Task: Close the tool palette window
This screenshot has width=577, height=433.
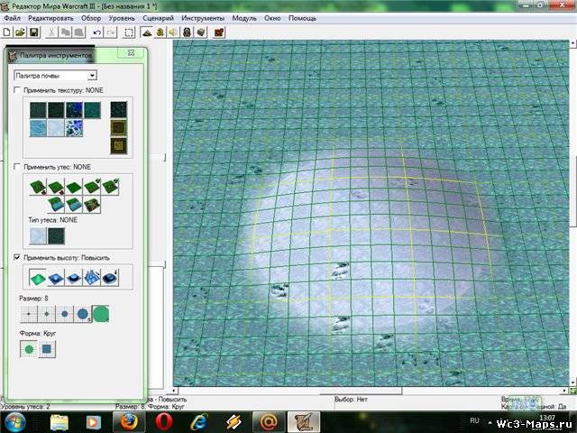Action: (x=133, y=54)
